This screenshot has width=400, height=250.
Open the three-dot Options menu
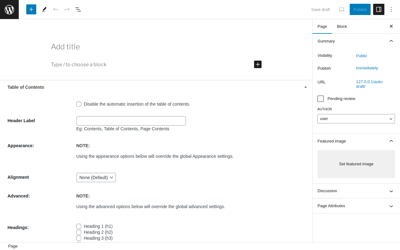coord(391,9)
